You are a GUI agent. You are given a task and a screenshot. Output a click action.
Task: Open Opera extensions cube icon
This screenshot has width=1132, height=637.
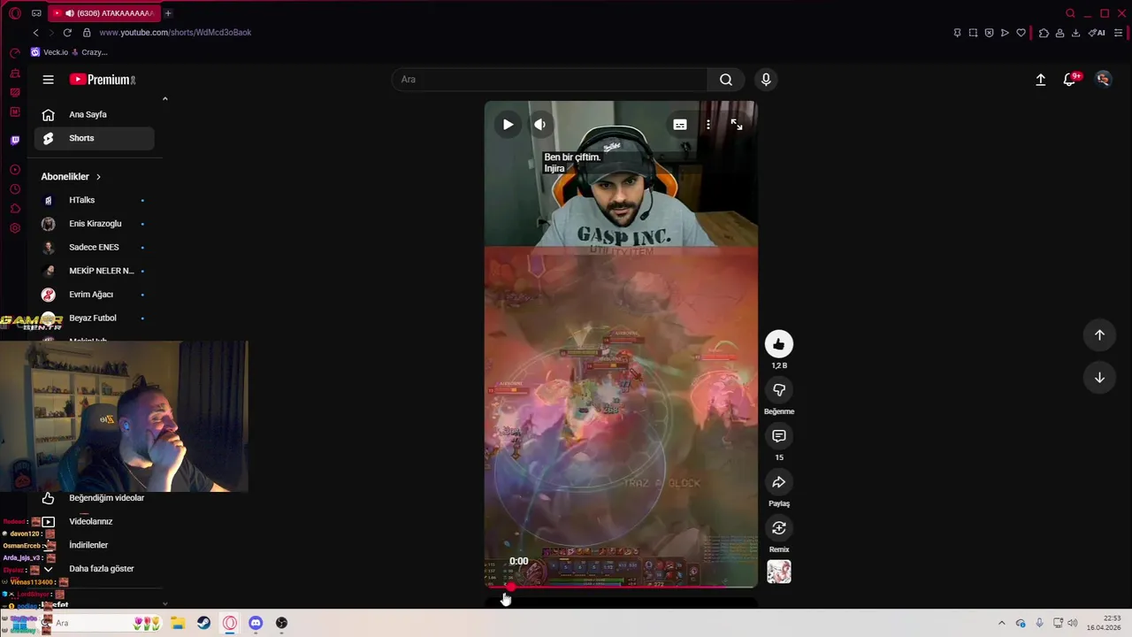(x=1044, y=33)
